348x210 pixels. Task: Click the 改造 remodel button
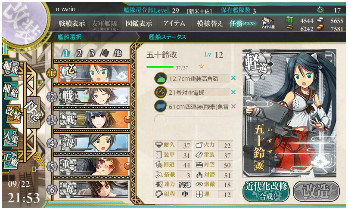(317, 191)
